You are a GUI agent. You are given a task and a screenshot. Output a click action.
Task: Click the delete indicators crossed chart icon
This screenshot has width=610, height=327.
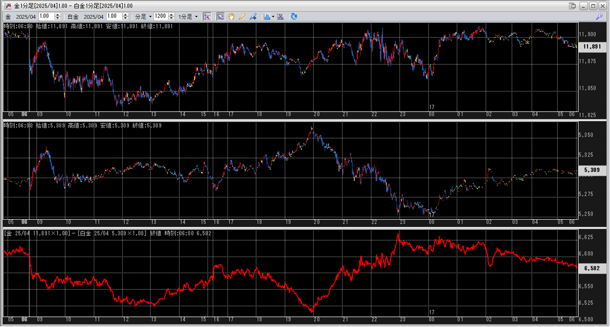coord(281,17)
